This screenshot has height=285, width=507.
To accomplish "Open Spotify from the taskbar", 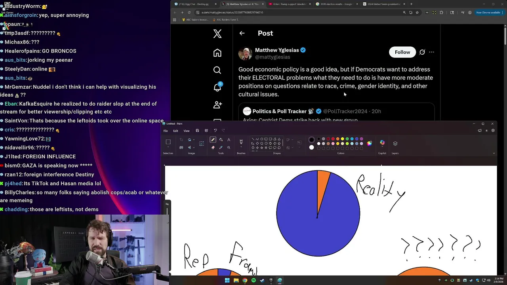I will pyautogui.click(x=253, y=280).
